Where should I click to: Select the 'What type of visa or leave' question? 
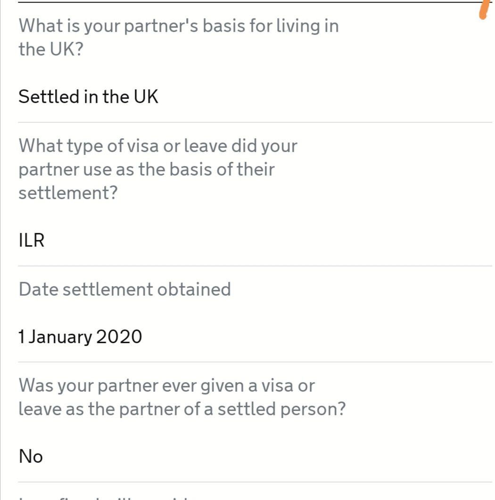point(158,169)
